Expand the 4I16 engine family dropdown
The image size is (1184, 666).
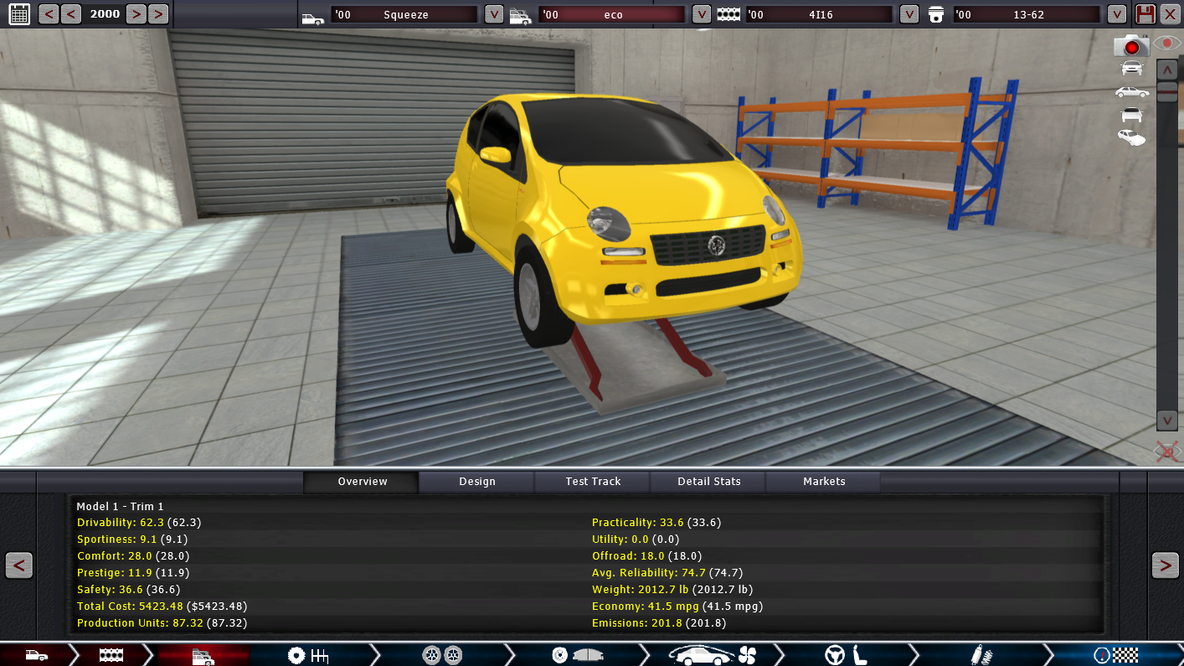pos(909,14)
